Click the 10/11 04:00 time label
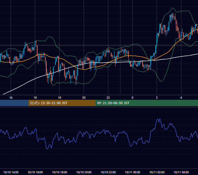 181,172
